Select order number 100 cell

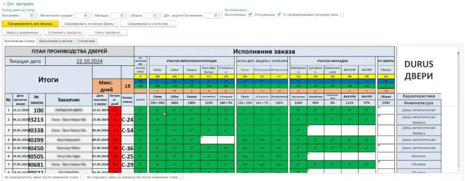coord(37,110)
